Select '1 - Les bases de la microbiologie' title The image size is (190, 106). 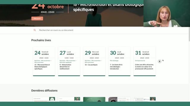click(x=116, y=67)
